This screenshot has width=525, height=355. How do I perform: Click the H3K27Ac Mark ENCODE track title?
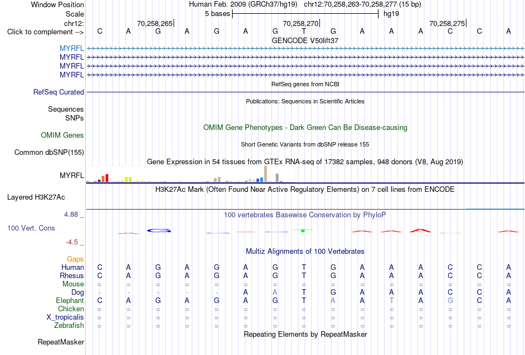pos(305,189)
